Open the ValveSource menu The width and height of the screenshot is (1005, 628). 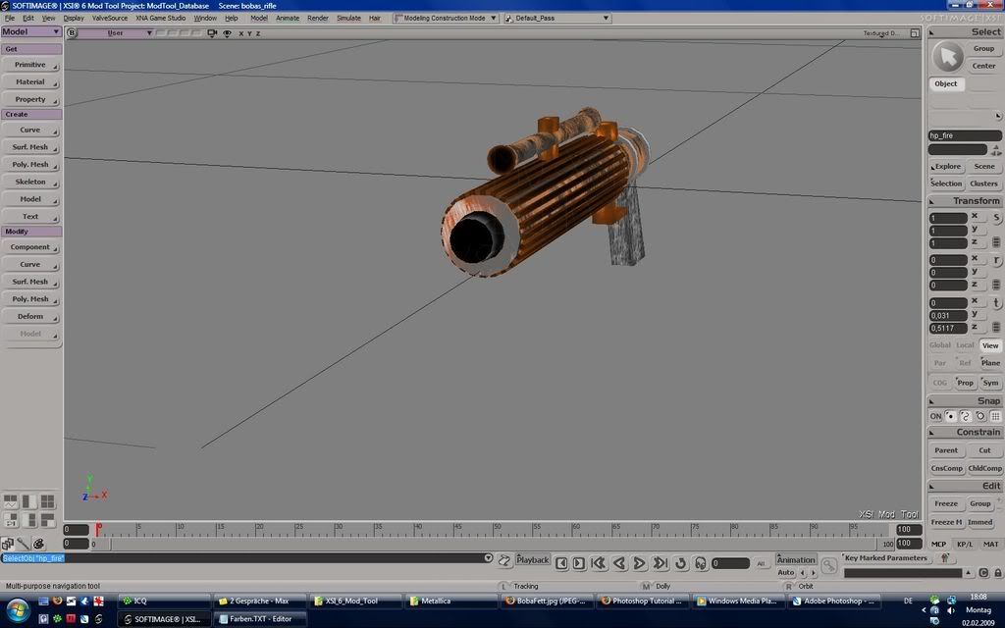[x=110, y=18]
